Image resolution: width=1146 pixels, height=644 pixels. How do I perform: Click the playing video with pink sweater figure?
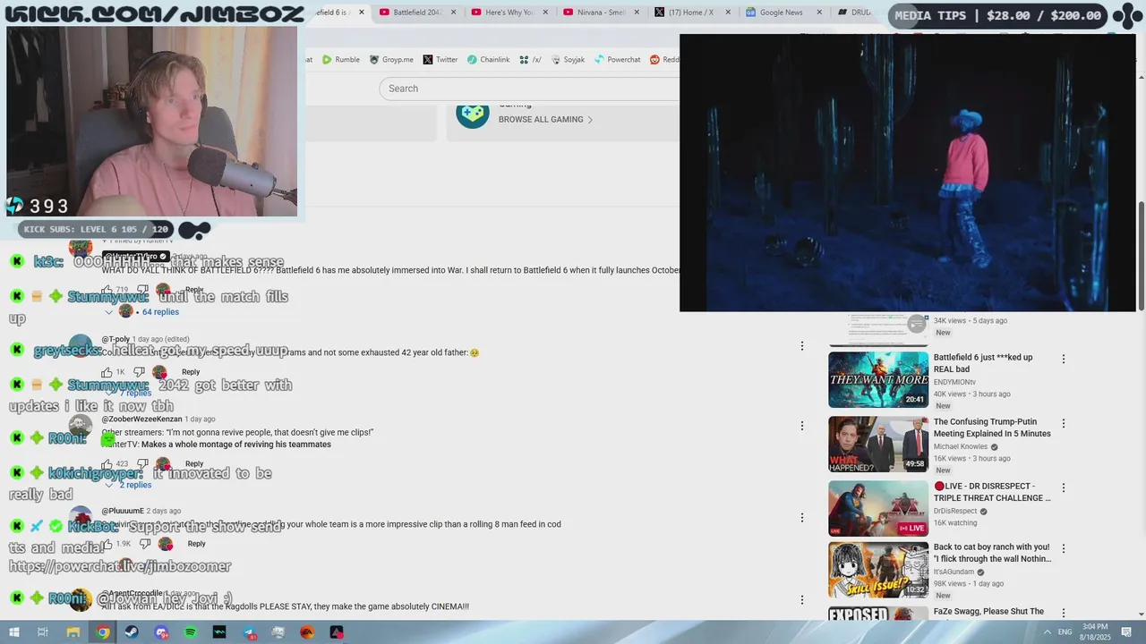tap(907, 173)
